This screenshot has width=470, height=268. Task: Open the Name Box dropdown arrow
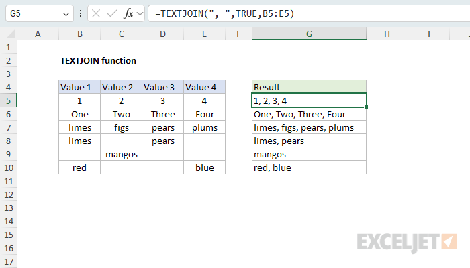66,14
